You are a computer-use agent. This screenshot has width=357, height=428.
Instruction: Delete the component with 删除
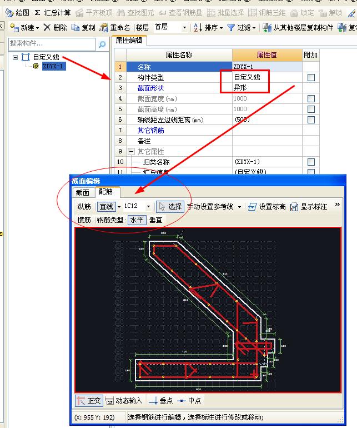tap(56, 28)
